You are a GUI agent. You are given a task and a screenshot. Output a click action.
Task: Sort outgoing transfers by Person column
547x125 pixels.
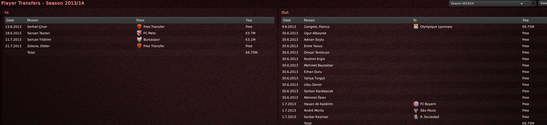pos(357,20)
